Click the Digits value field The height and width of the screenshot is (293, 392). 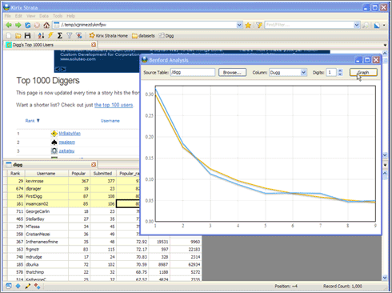[x=332, y=72]
